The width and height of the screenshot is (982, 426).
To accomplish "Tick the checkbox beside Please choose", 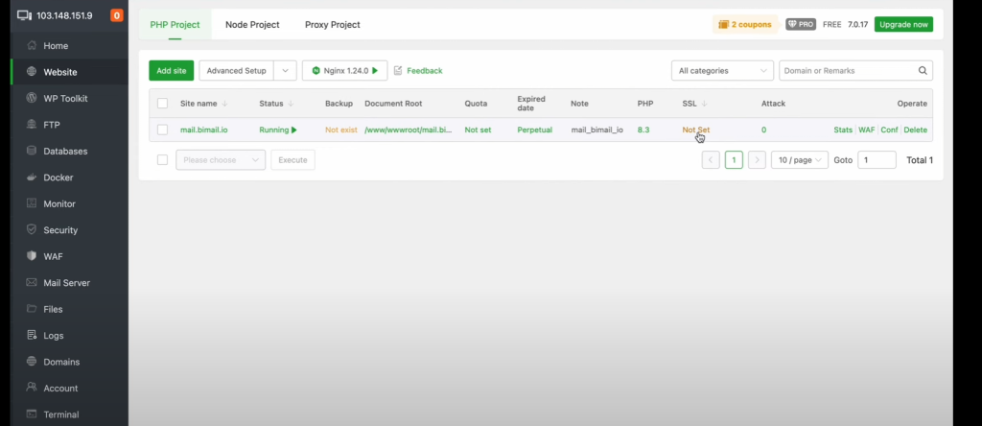I will (x=162, y=160).
